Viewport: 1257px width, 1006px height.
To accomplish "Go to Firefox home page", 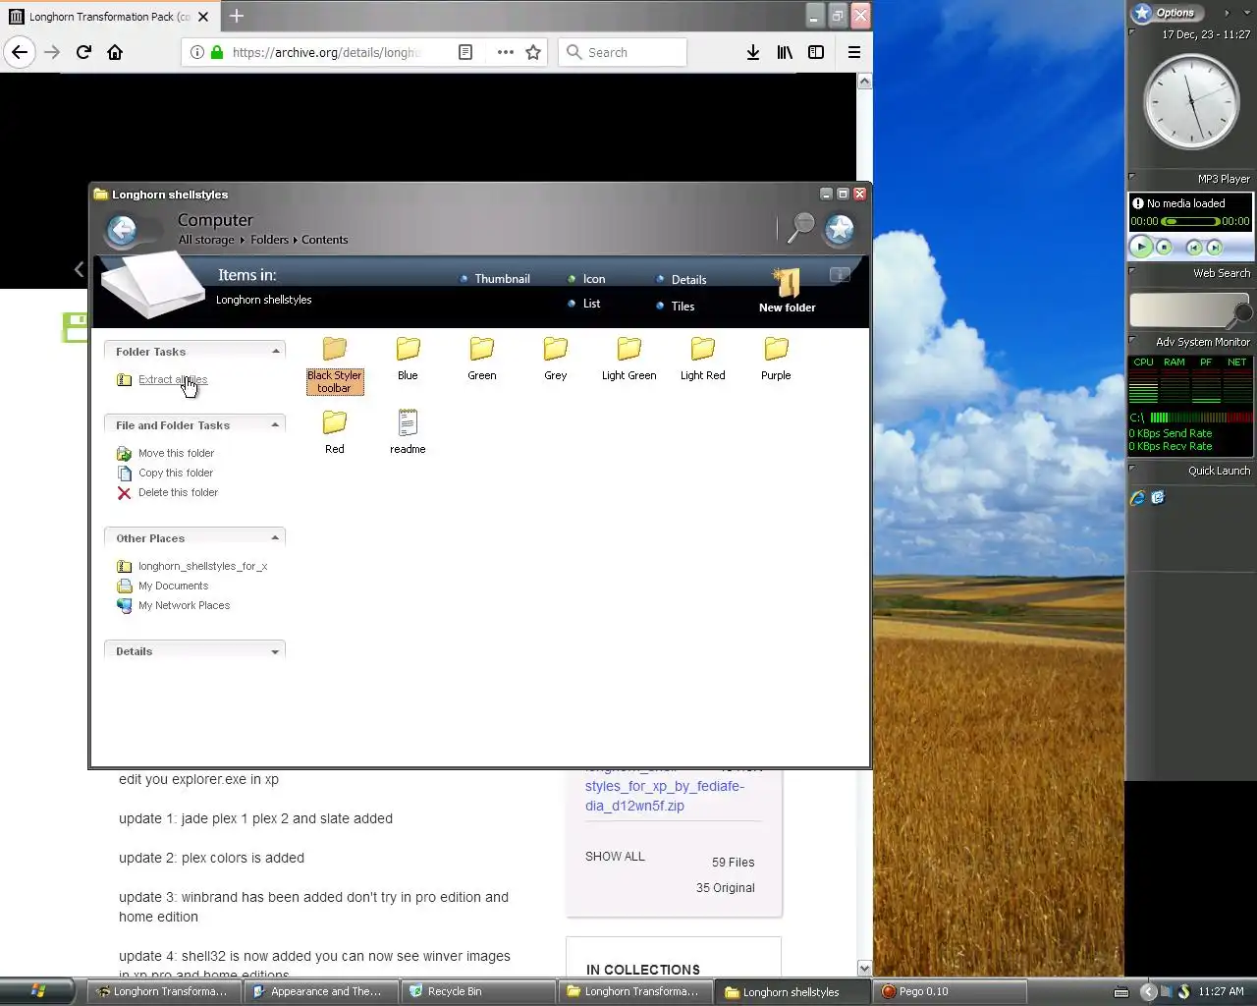I will (x=115, y=52).
